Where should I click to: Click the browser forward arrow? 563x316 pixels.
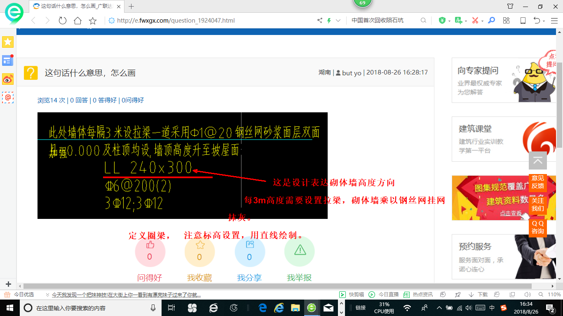click(47, 20)
